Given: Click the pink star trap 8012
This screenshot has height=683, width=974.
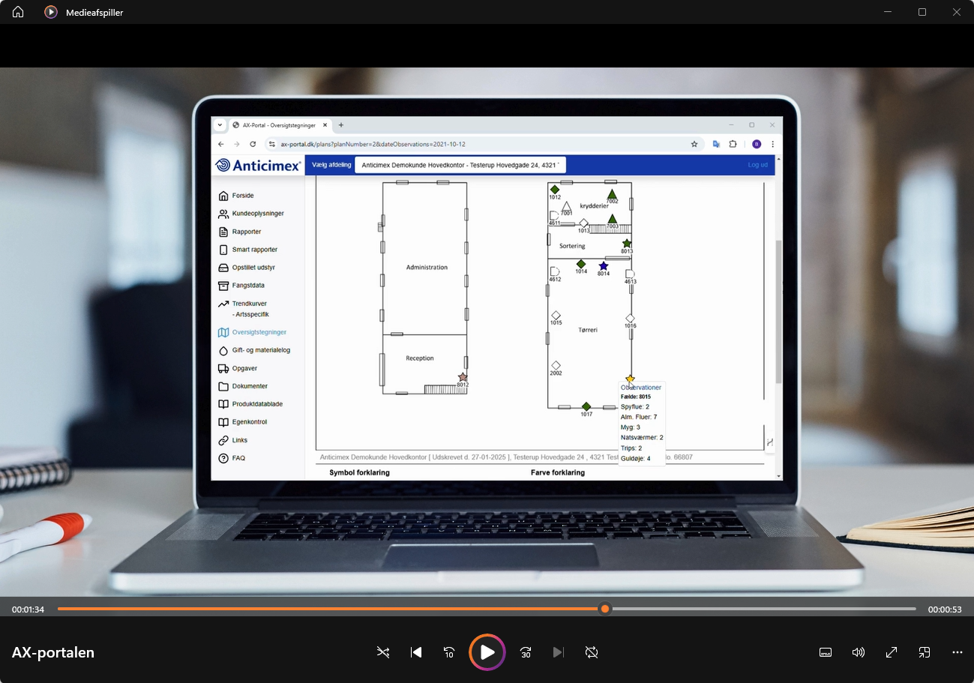Looking at the screenshot, I should (x=463, y=377).
